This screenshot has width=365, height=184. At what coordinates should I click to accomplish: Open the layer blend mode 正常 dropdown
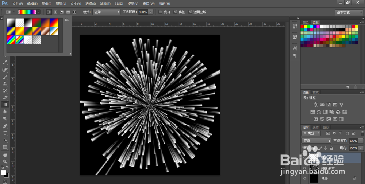coord(316,141)
